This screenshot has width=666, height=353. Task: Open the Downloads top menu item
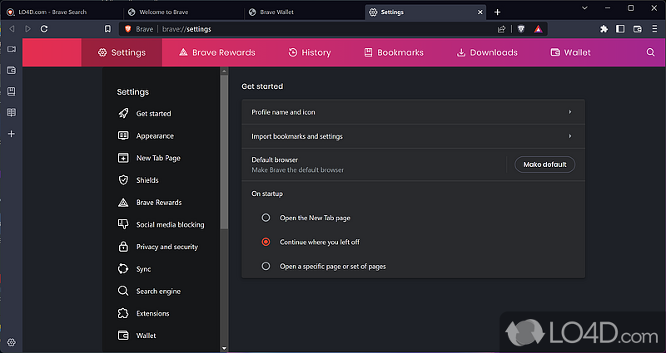pyautogui.click(x=487, y=52)
